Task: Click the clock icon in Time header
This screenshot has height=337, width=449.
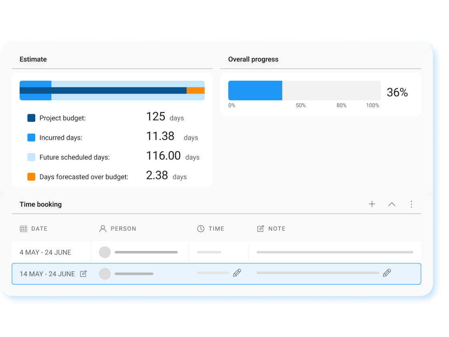Action: [201, 229]
